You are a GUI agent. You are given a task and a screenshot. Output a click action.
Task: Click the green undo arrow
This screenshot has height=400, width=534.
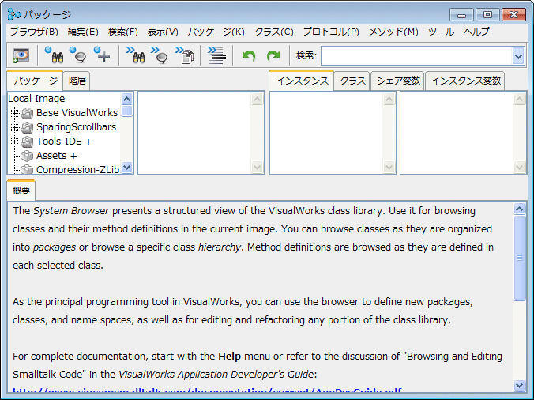point(249,55)
